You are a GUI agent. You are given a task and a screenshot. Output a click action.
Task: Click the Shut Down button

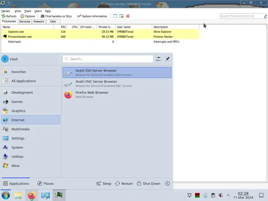(149, 183)
